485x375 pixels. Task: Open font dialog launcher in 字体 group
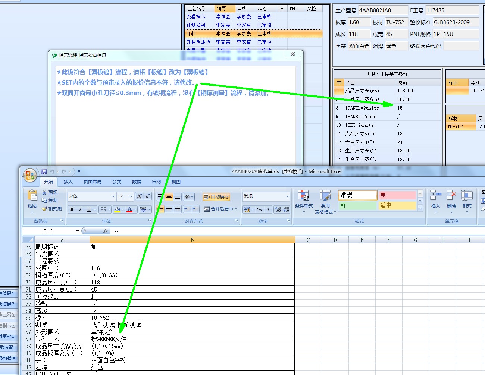coord(150,221)
